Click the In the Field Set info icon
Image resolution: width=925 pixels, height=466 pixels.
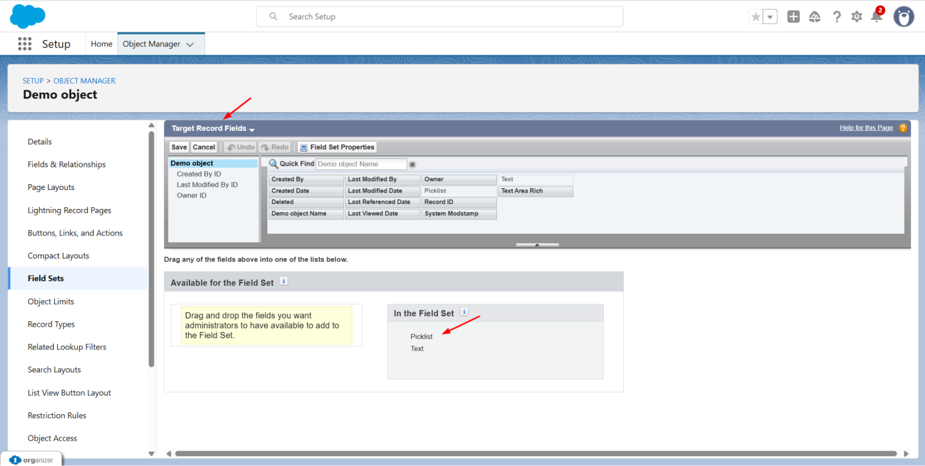[x=464, y=312]
